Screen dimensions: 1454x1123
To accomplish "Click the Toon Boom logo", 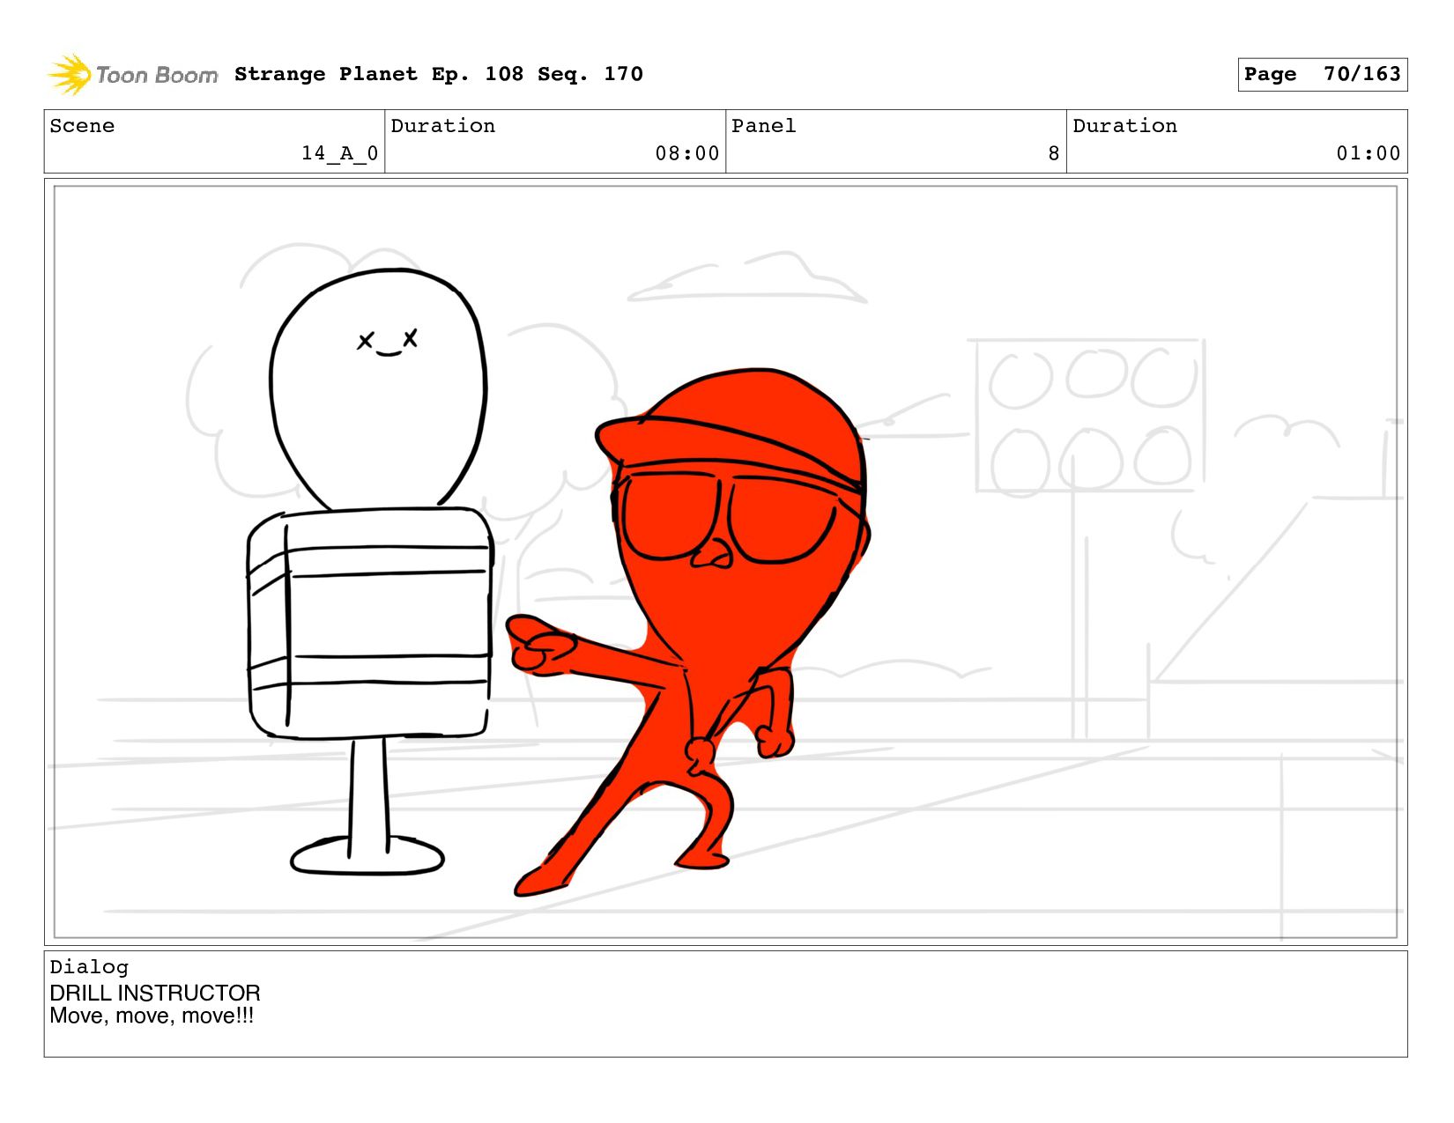I will [x=132, y=75].
